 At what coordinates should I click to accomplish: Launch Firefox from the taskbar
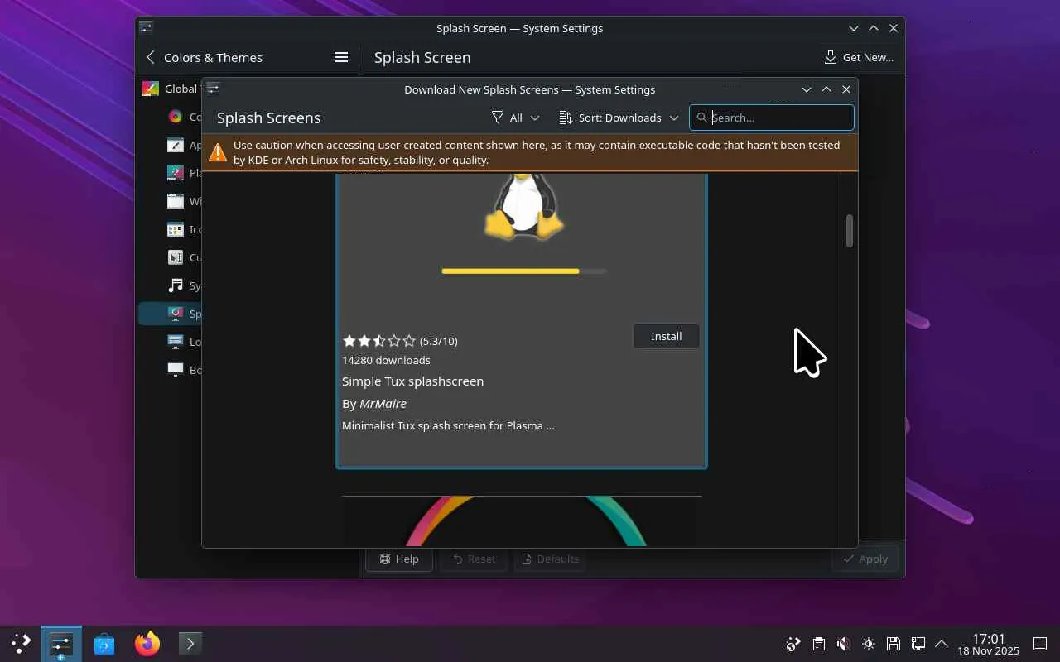[147, 643]
